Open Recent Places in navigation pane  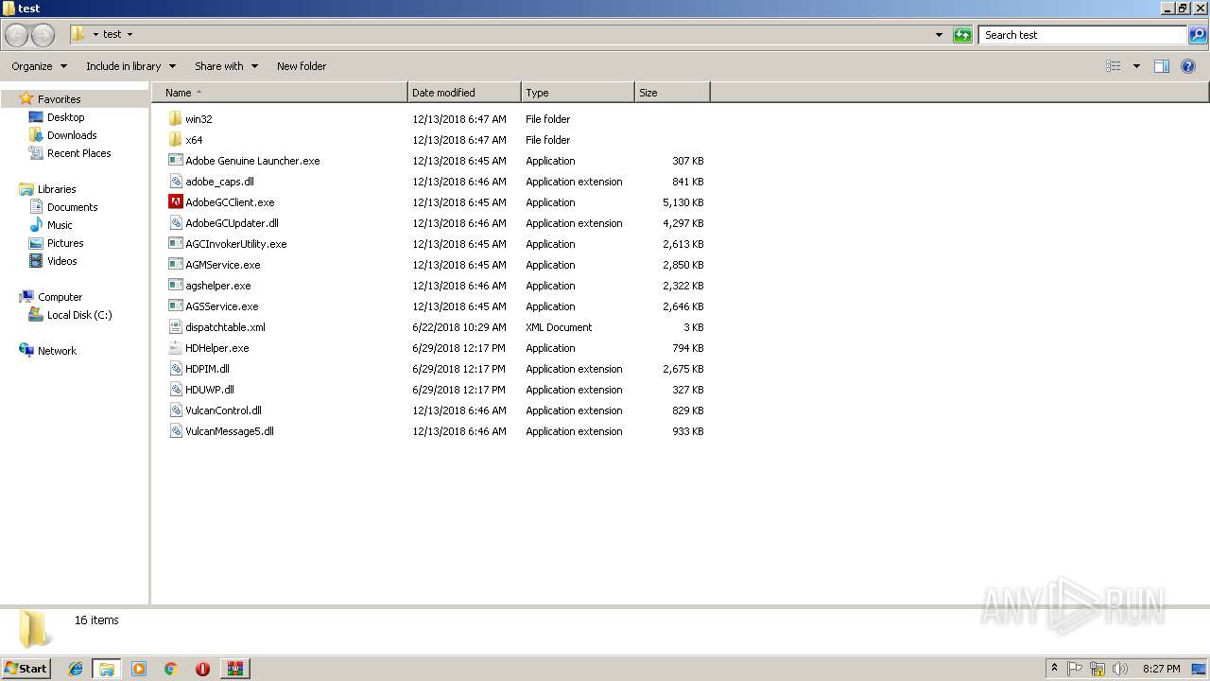(x=78, y=153)
